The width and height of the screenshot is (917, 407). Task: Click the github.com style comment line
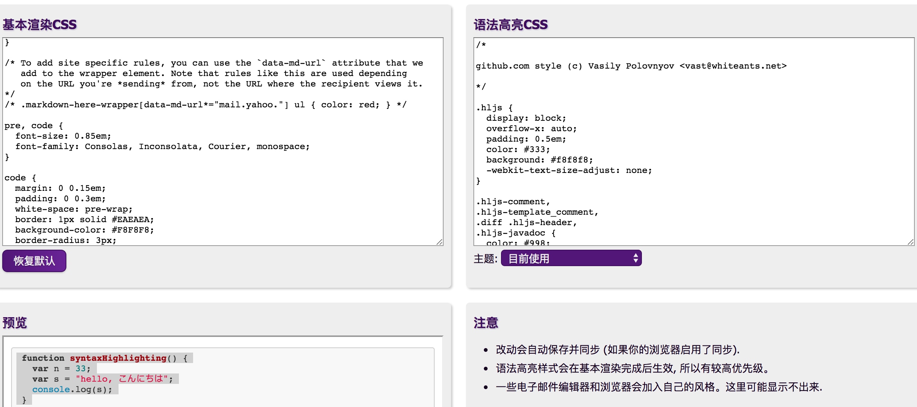coord(631,66)
